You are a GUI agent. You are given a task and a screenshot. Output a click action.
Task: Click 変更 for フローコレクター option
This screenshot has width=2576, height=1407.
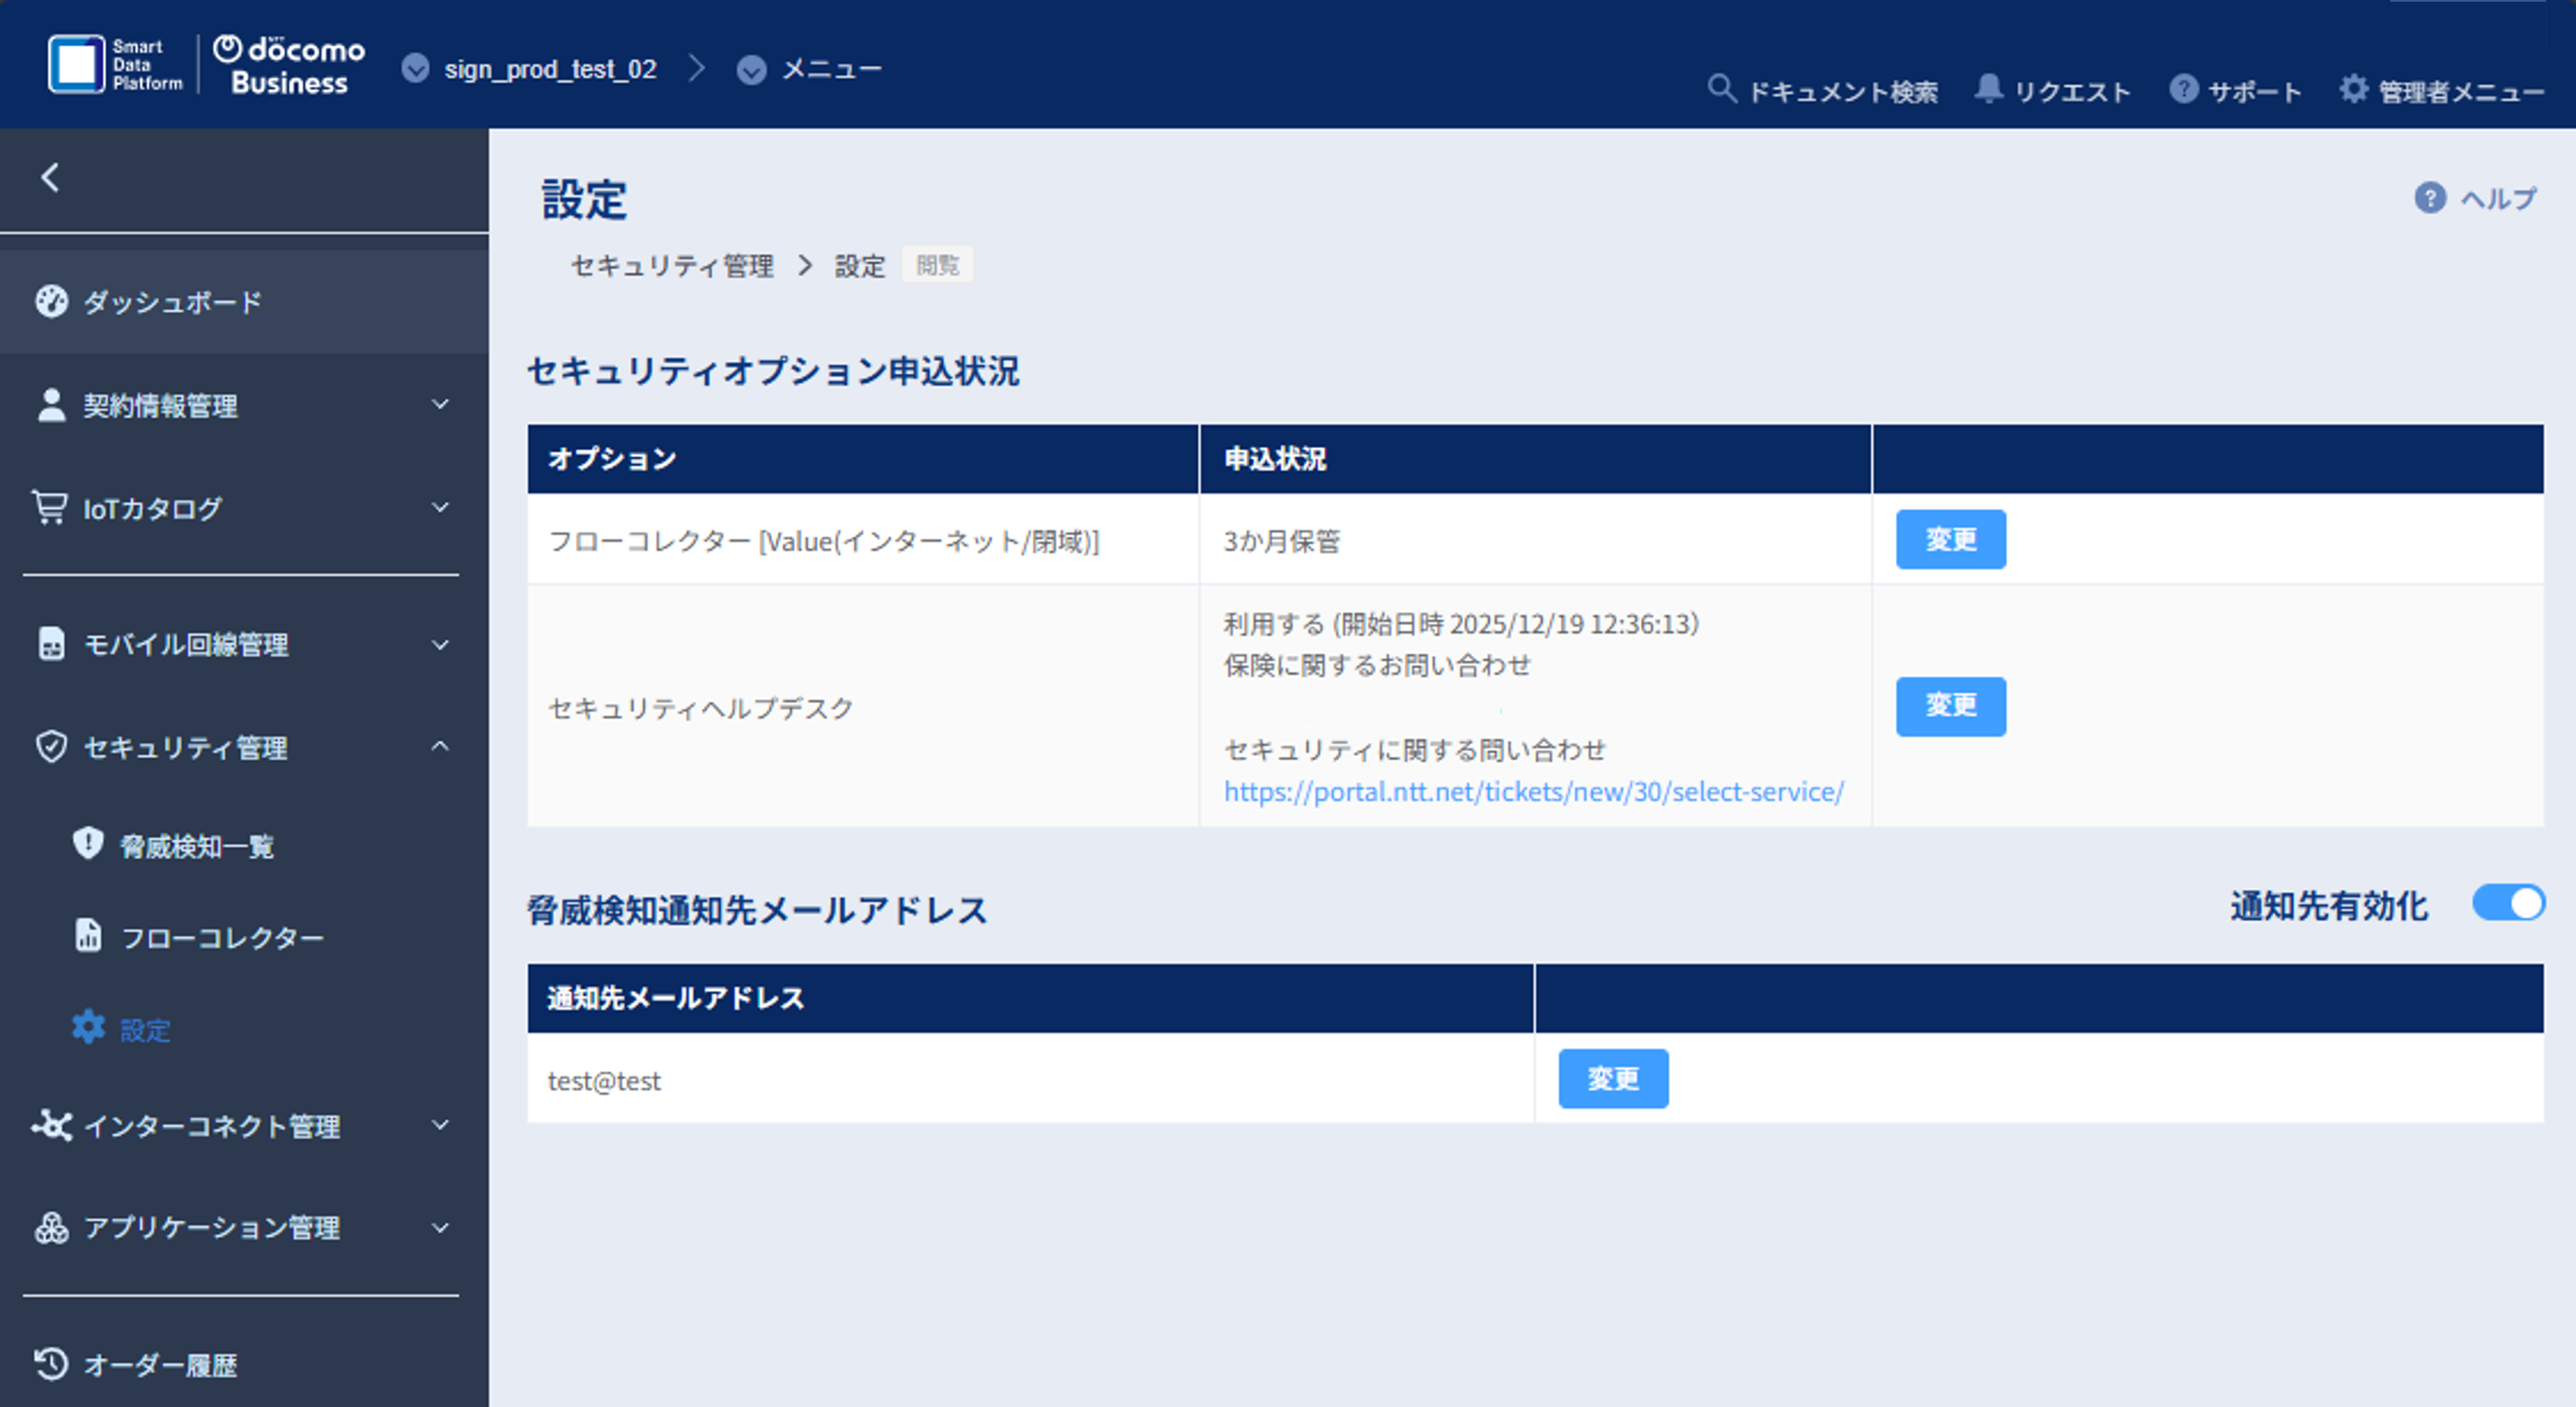click(x=1950, y=538)
